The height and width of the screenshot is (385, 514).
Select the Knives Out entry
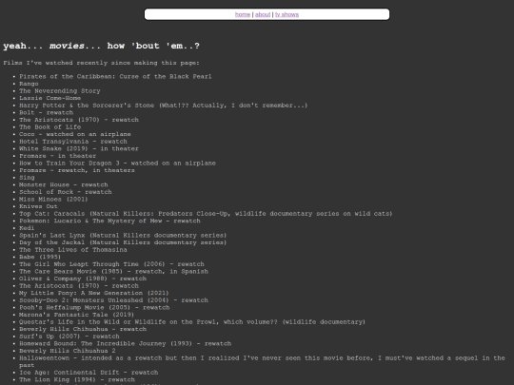[x=38, y=206]
